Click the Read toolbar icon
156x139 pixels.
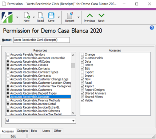click(40, 17)
